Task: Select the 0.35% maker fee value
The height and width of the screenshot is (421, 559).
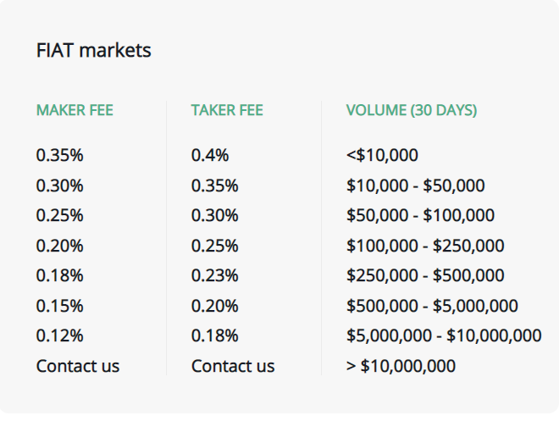Action: 59,155
